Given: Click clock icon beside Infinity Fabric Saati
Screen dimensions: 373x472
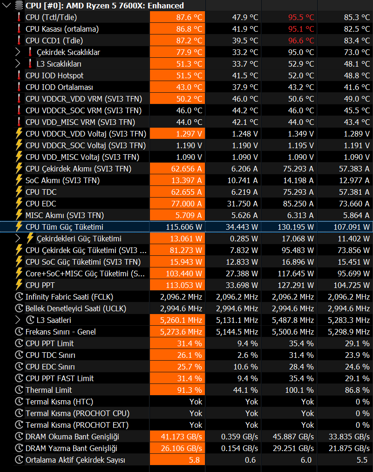Looking at the screenshot, I should [19, 297].
